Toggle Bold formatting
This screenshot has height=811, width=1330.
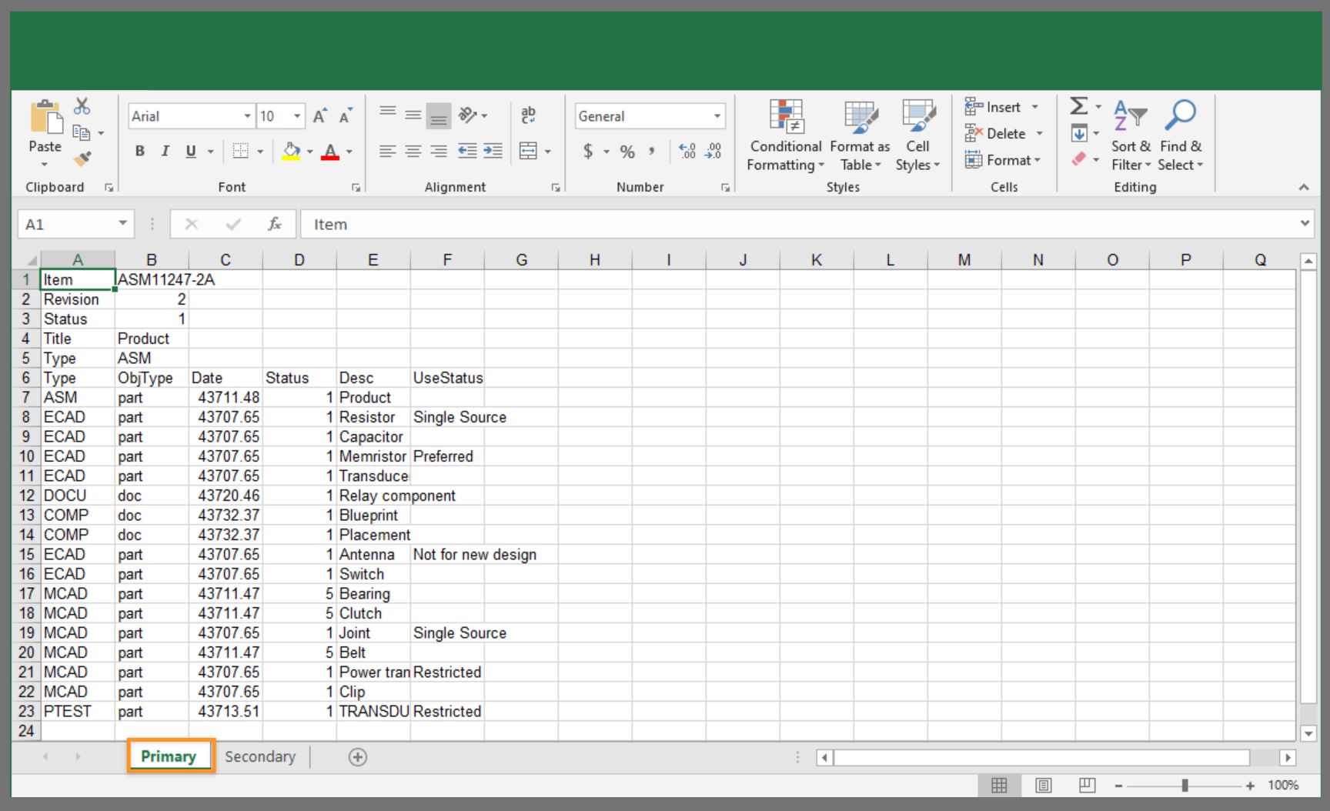pos(139,151)
